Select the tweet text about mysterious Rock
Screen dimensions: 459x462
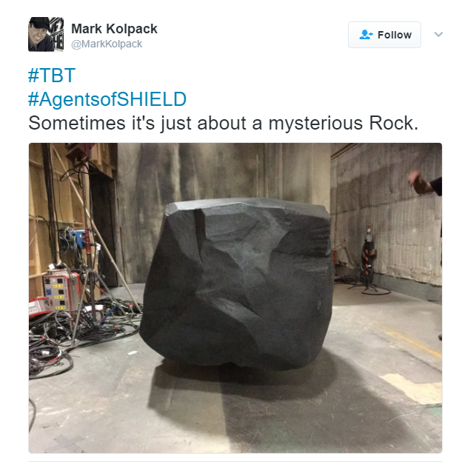coord(224,123)
